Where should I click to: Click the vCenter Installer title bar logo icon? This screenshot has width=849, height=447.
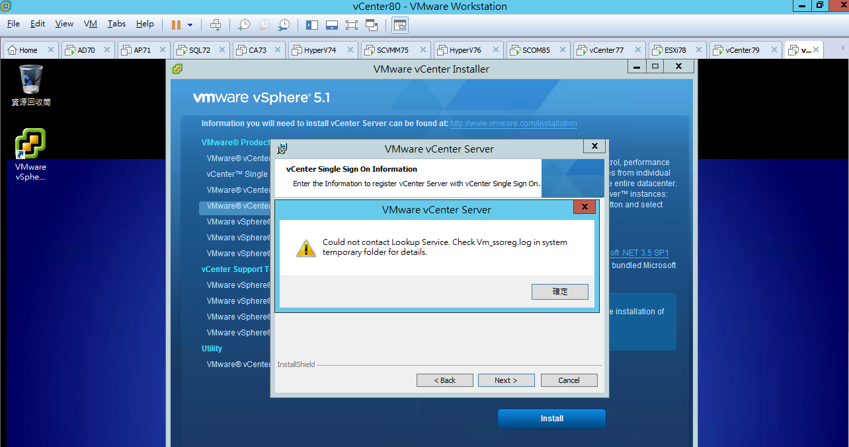coord(177,69)
